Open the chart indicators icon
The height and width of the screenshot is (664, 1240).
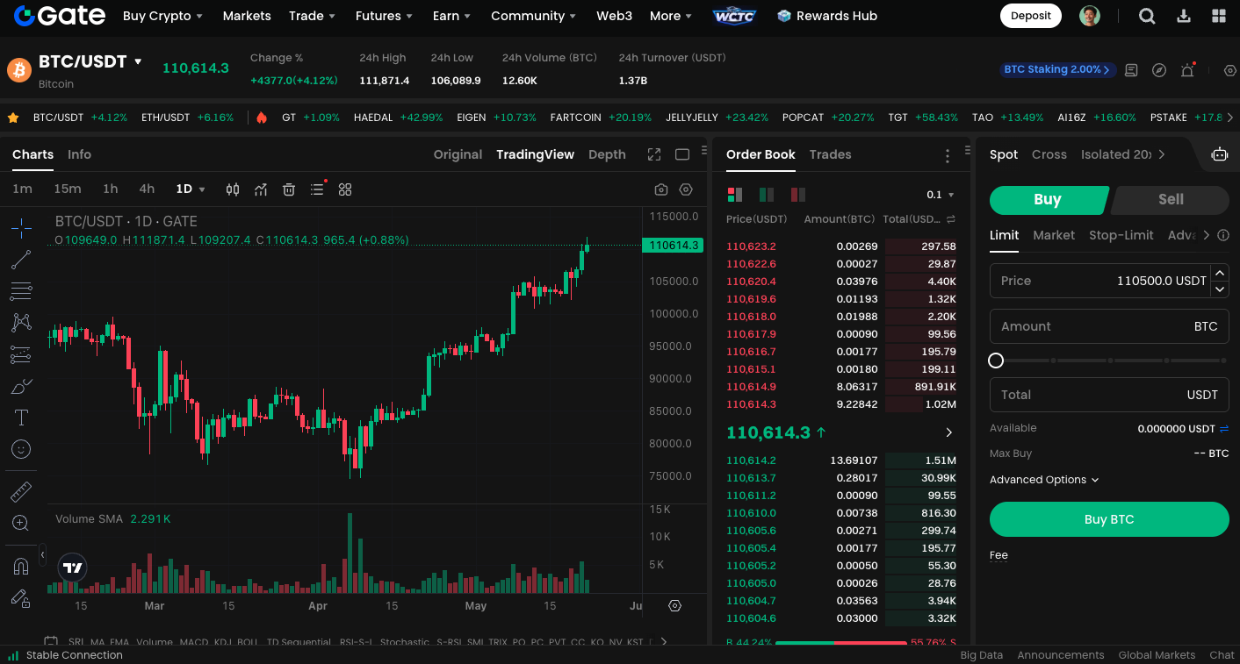coord(261,189)
